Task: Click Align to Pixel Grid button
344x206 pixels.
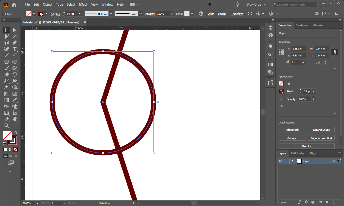Action: [321, 138]
